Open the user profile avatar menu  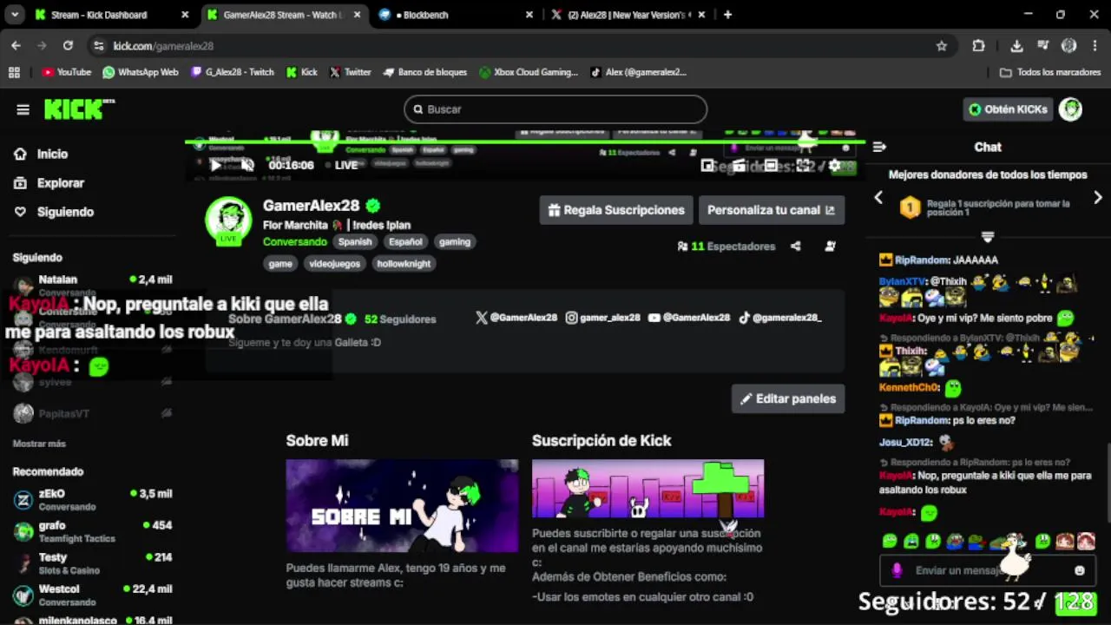1070,109
